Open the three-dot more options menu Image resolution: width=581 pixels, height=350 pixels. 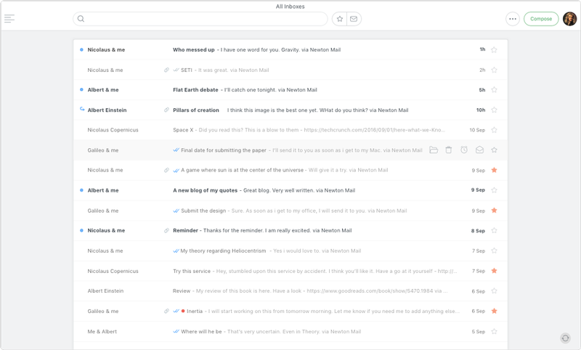coord(513,19)
